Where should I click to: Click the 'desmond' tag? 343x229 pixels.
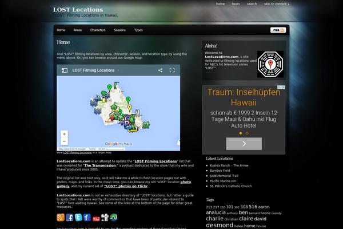[220, 225]
